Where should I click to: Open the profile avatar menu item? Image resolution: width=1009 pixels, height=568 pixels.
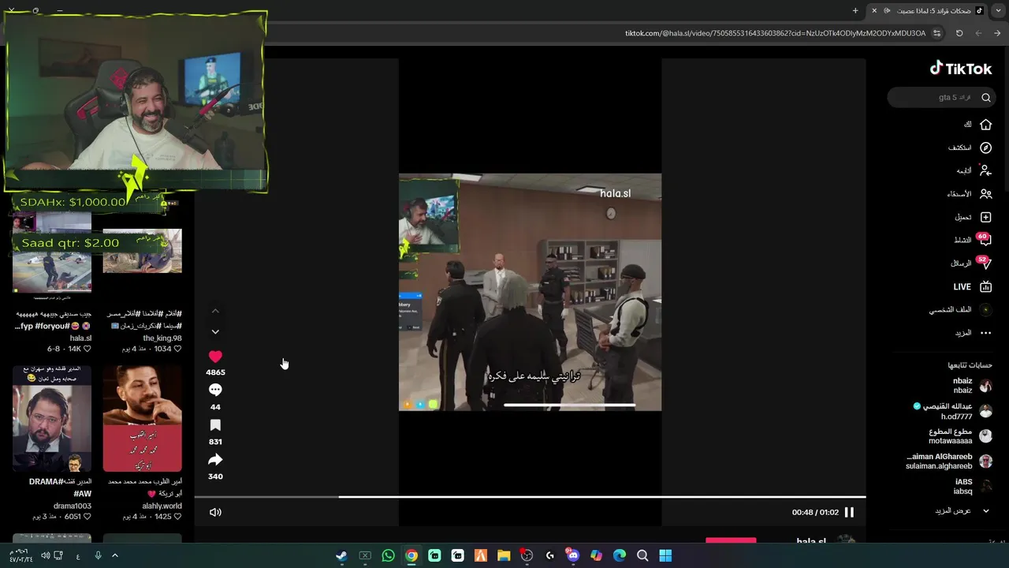click(x=985, y=310)
